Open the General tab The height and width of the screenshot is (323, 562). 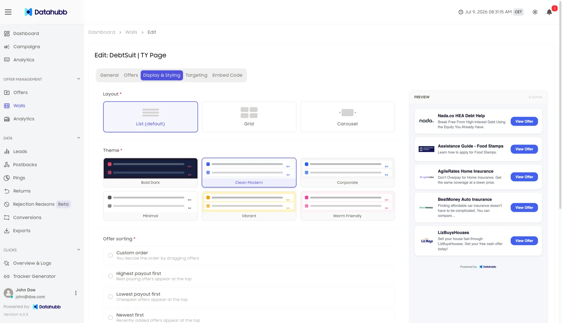coord(109,75)
